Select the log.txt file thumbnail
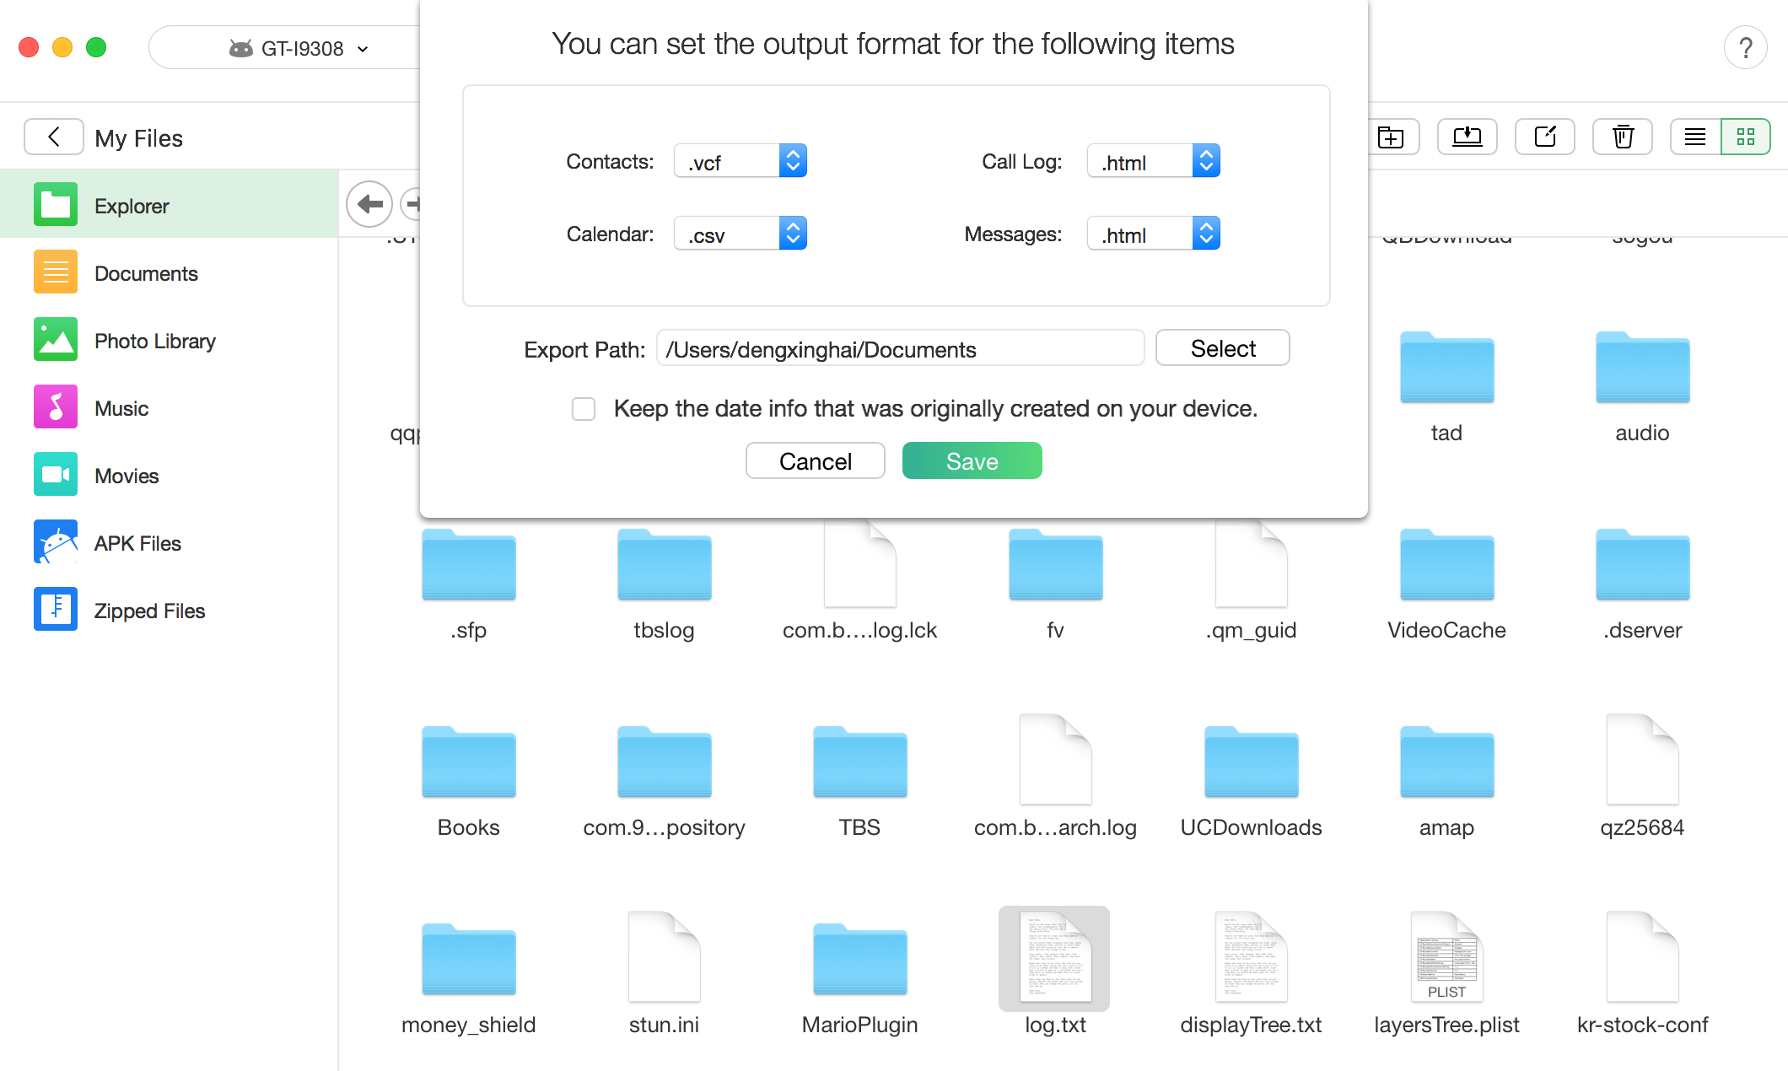The height and width of the screenshot is (1071, 1788). [x=1054, y=958]
